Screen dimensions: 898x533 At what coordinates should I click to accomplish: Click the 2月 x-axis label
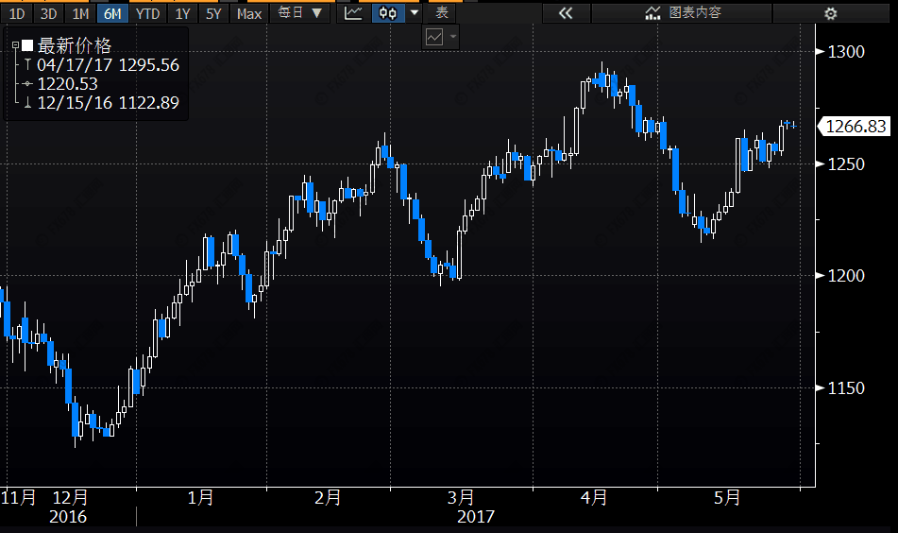pyautogui.click(x=329, y=497)
